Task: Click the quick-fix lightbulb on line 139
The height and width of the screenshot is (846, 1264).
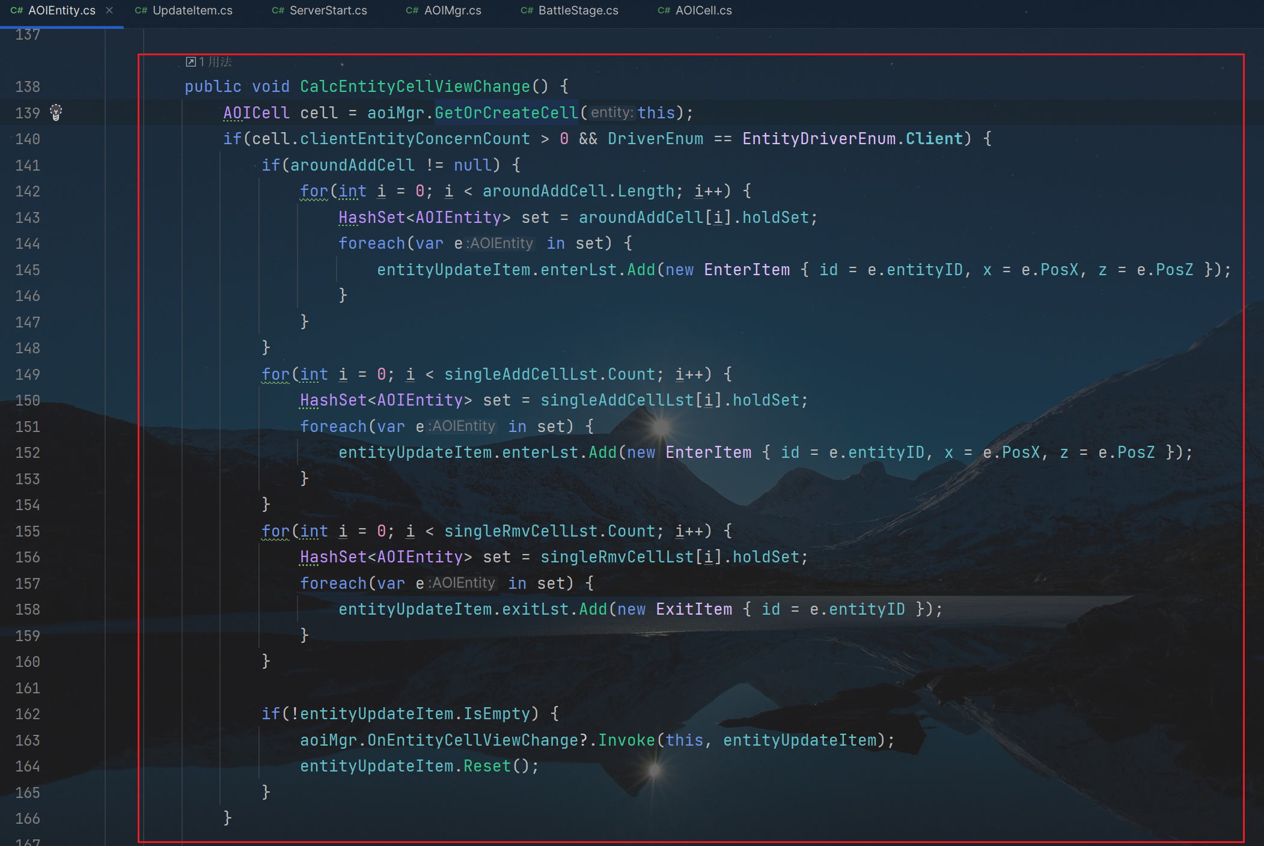Action: [x=56, y=112]
